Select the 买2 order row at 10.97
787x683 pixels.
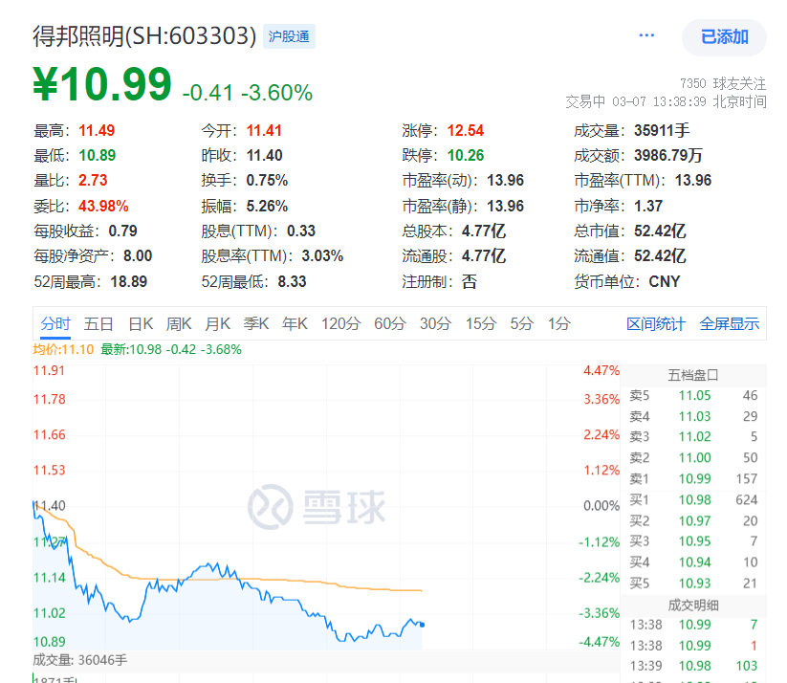(693, 520)
